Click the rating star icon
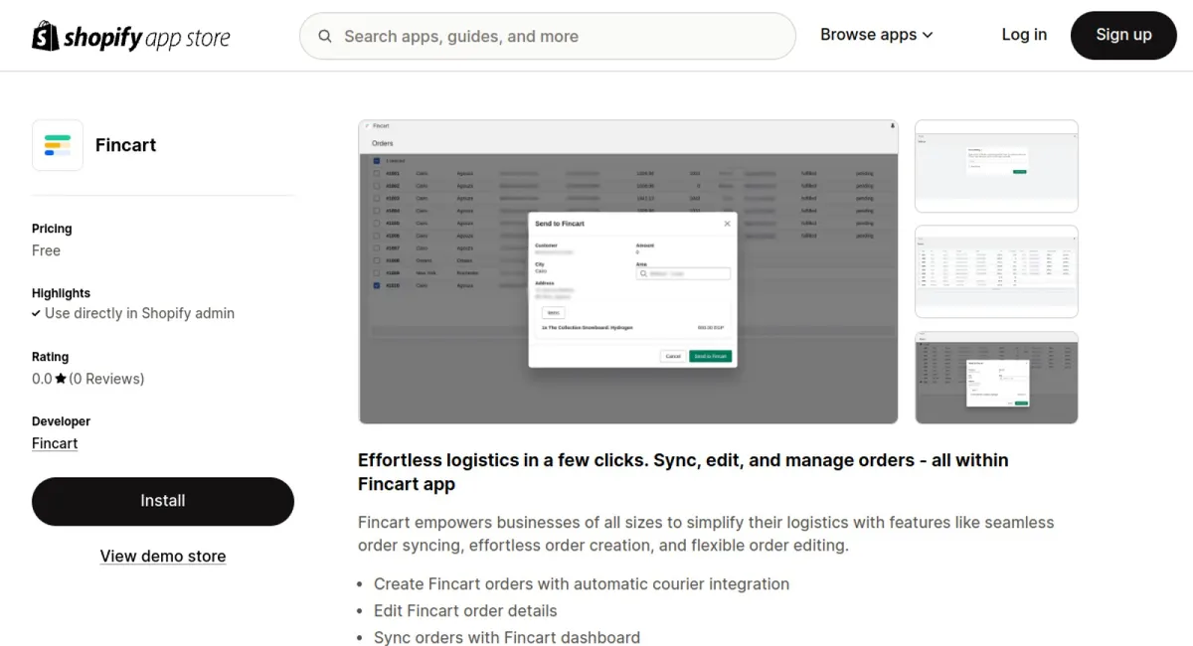1193x646 pixels. 61,379
